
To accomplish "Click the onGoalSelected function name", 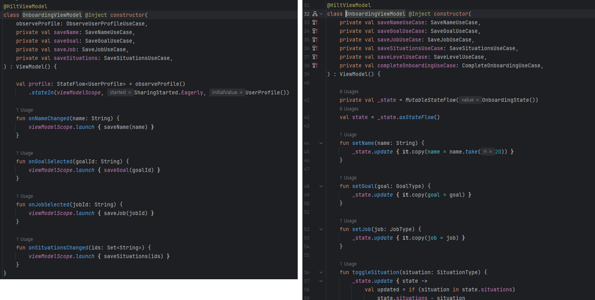I will 51,161.
